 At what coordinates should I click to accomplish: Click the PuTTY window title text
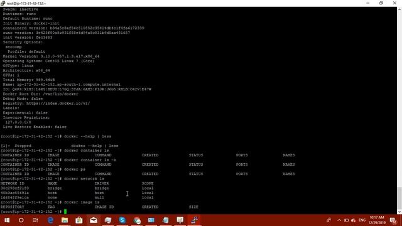coord(26,3)
